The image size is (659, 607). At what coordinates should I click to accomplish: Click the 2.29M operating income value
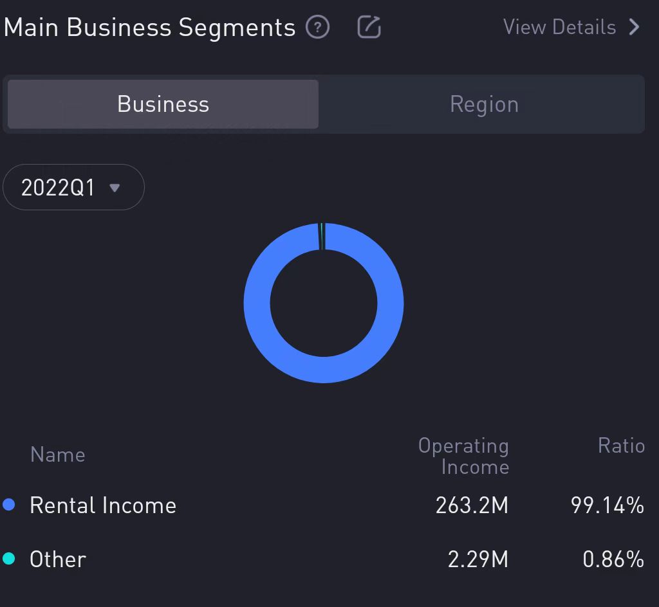pyautogui.click(x=478, y=559)
